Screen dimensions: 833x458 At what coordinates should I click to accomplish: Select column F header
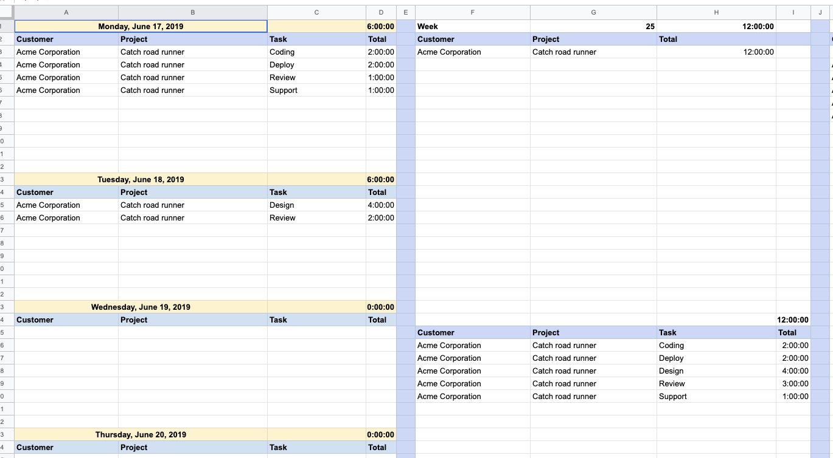click(473, 13)
